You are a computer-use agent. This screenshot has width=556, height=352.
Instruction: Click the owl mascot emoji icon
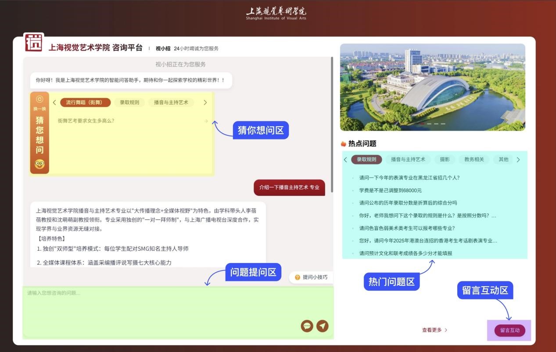pyautogui.click(x=39, y=164)
